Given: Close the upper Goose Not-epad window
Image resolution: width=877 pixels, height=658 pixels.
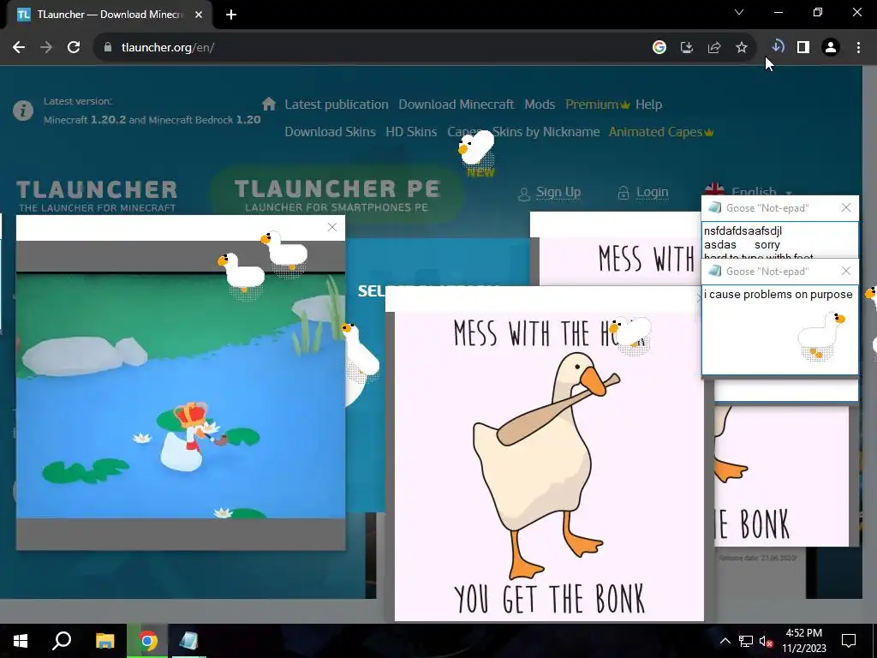Looking at the screenshot, I should click(846, 208).
